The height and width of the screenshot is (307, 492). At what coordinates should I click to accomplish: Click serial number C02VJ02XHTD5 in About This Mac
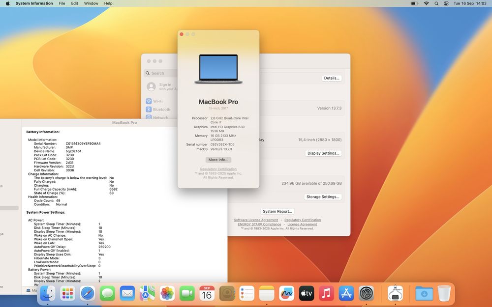coord(222,144)
